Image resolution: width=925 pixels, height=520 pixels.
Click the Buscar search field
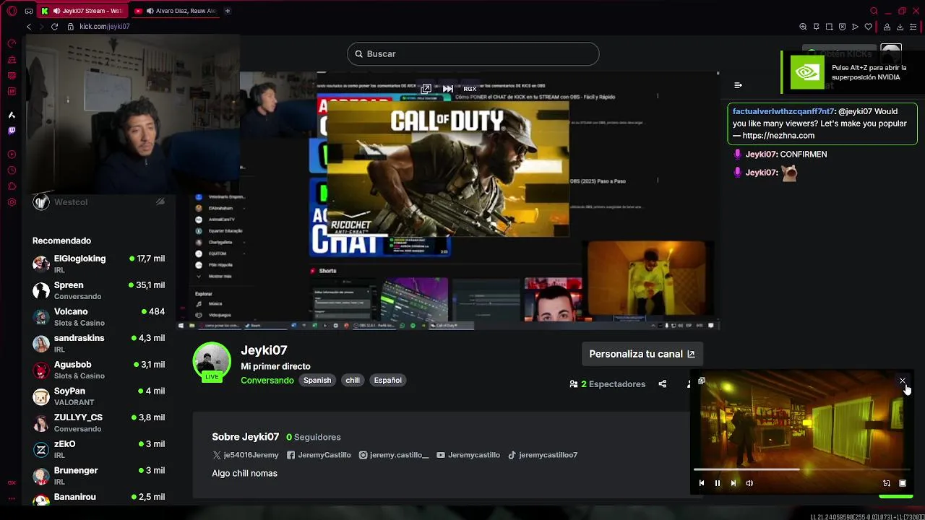[x=473, y=54]
